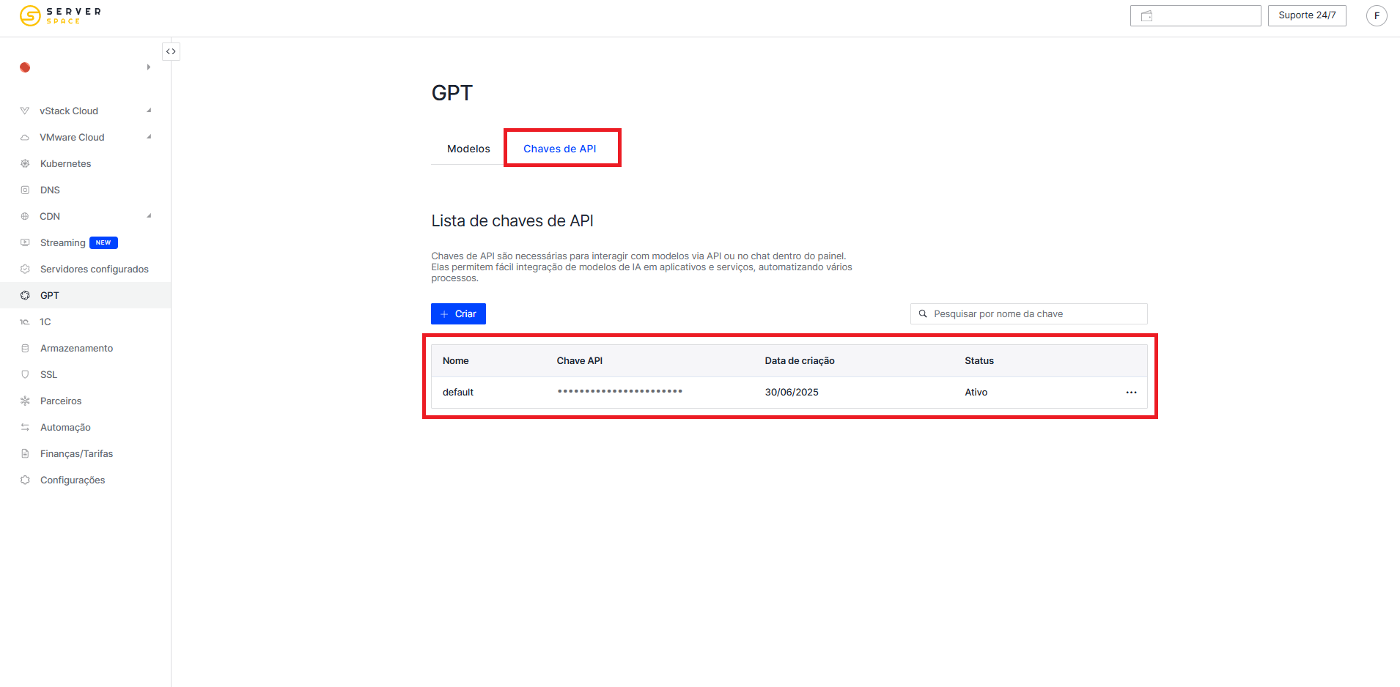This screenshot has width=1400, height=687.
Task: Click the Suporte 24/7 button
Action: pyautogui.click(x=1307, y=15)
